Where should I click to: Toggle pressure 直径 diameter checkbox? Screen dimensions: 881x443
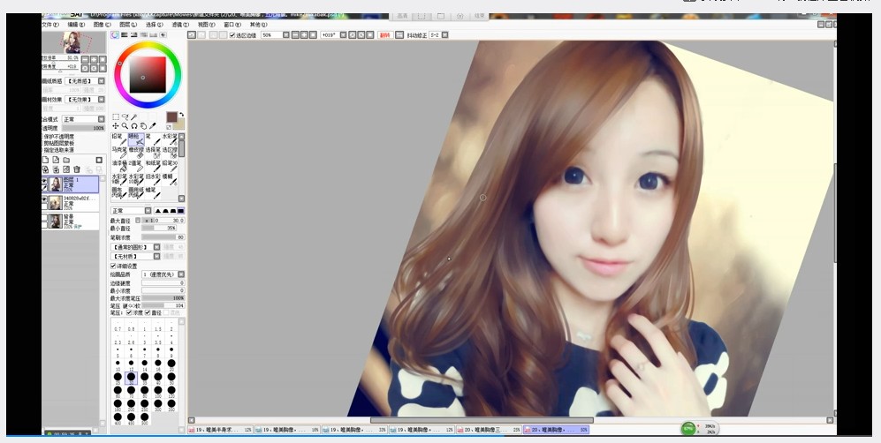pyautogui.click(x=148, y=312)
